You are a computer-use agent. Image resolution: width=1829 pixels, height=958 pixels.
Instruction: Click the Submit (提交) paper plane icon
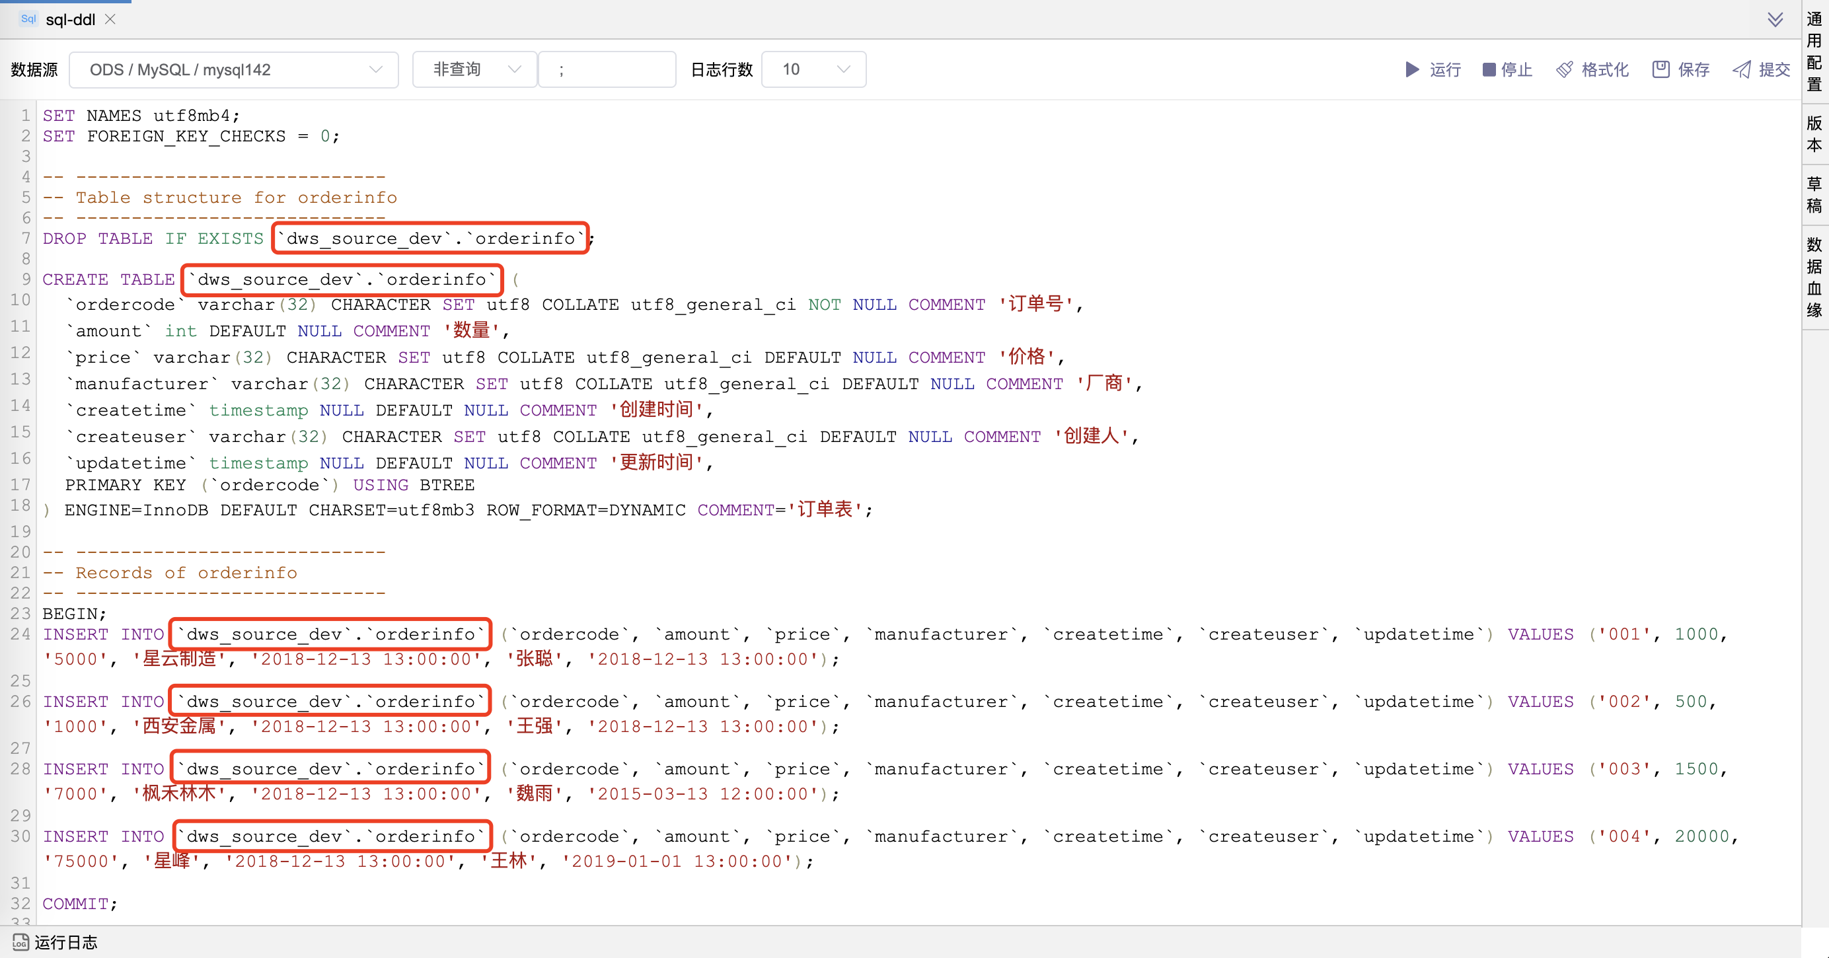pyautogui.click(x=1742, y=69)
